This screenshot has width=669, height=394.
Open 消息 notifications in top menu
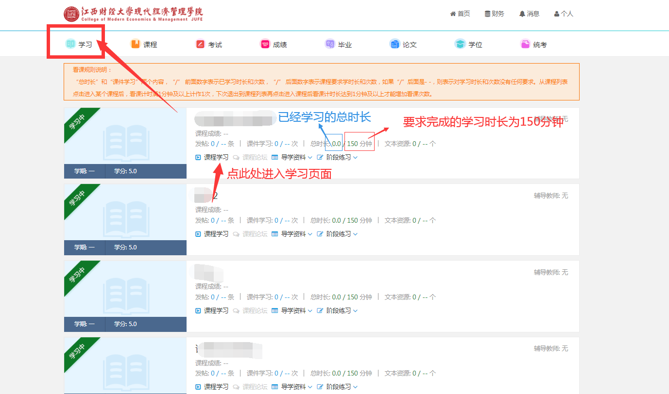click(x=530, y=14)
